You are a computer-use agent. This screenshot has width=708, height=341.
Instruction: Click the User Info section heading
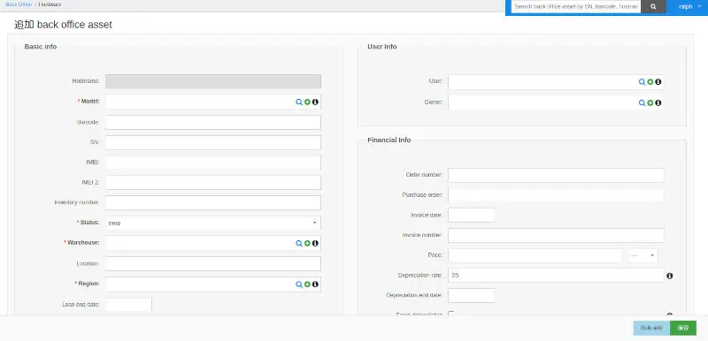tap(382, 47)
